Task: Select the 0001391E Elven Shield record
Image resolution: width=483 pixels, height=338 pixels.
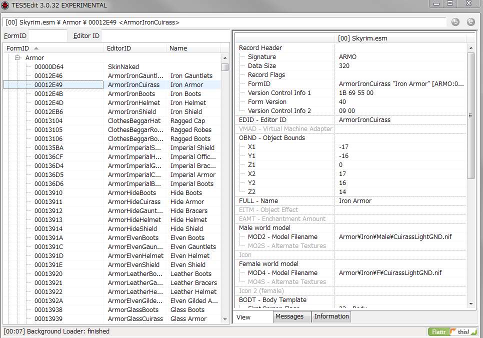Action: click(112, 264)
